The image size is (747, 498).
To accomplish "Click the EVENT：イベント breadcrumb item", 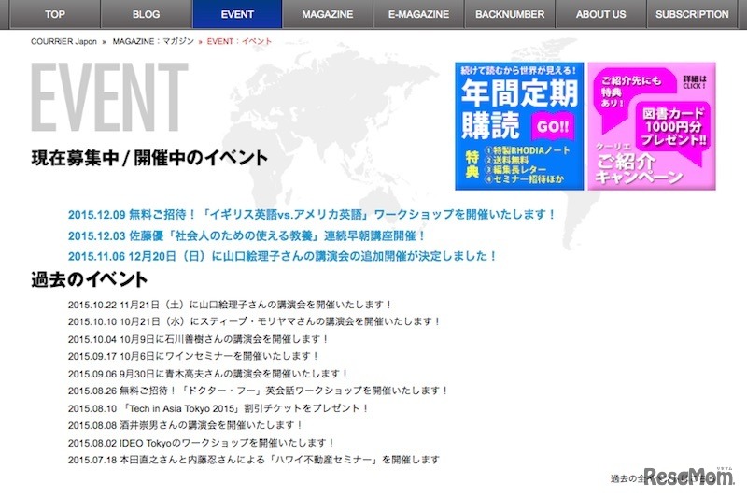I will click(239, 41).
